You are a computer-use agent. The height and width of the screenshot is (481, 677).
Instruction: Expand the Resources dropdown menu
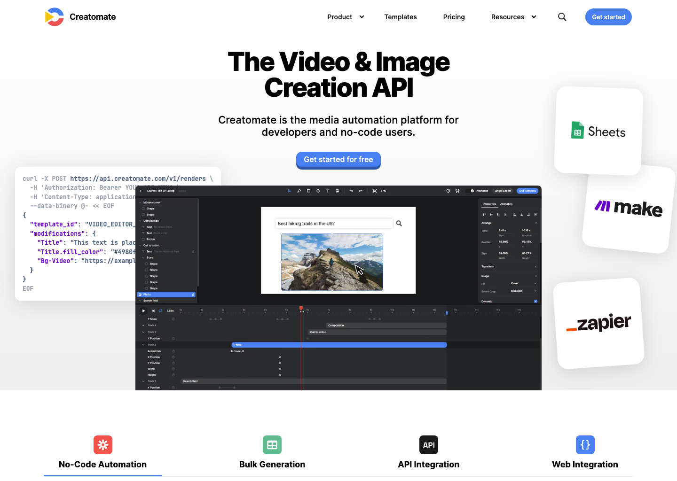point(513,17)
